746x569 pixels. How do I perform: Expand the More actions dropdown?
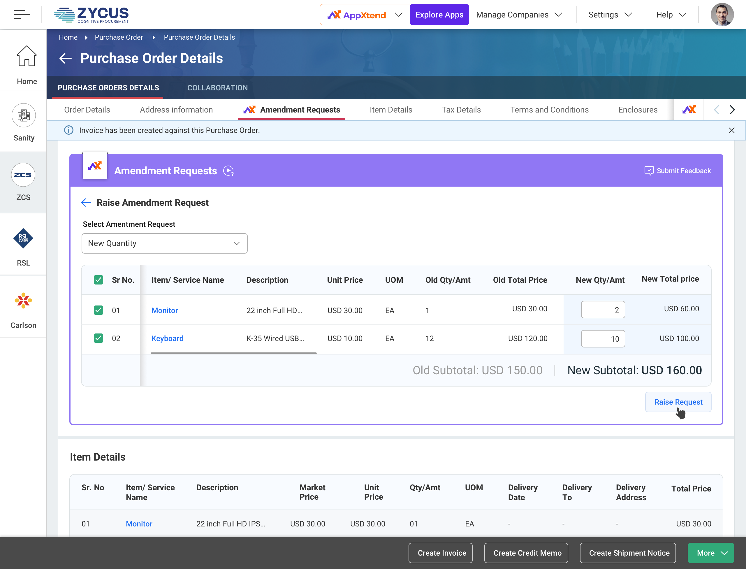[x=710, y=553]
